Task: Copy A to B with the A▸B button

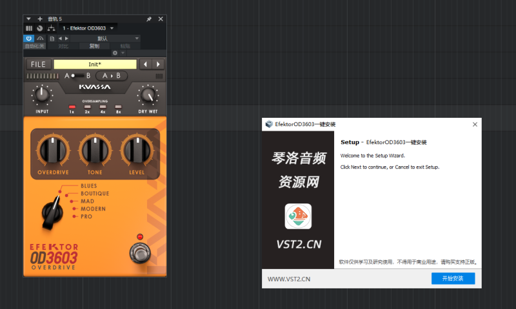Action: [112, 76]
